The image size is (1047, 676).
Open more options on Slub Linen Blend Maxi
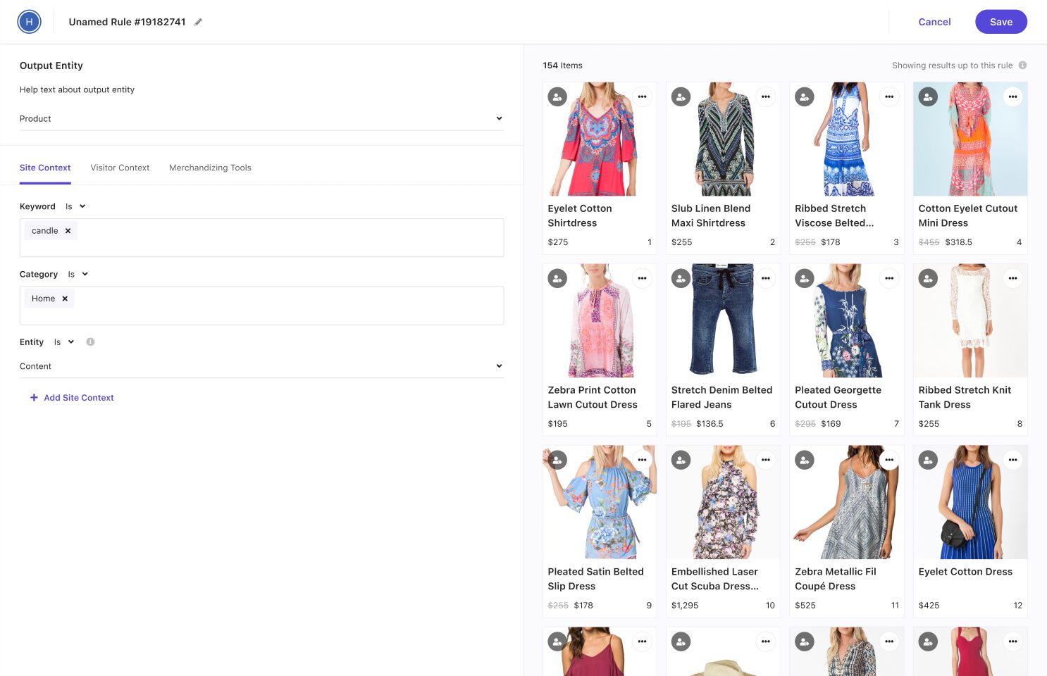click(766, 96)
